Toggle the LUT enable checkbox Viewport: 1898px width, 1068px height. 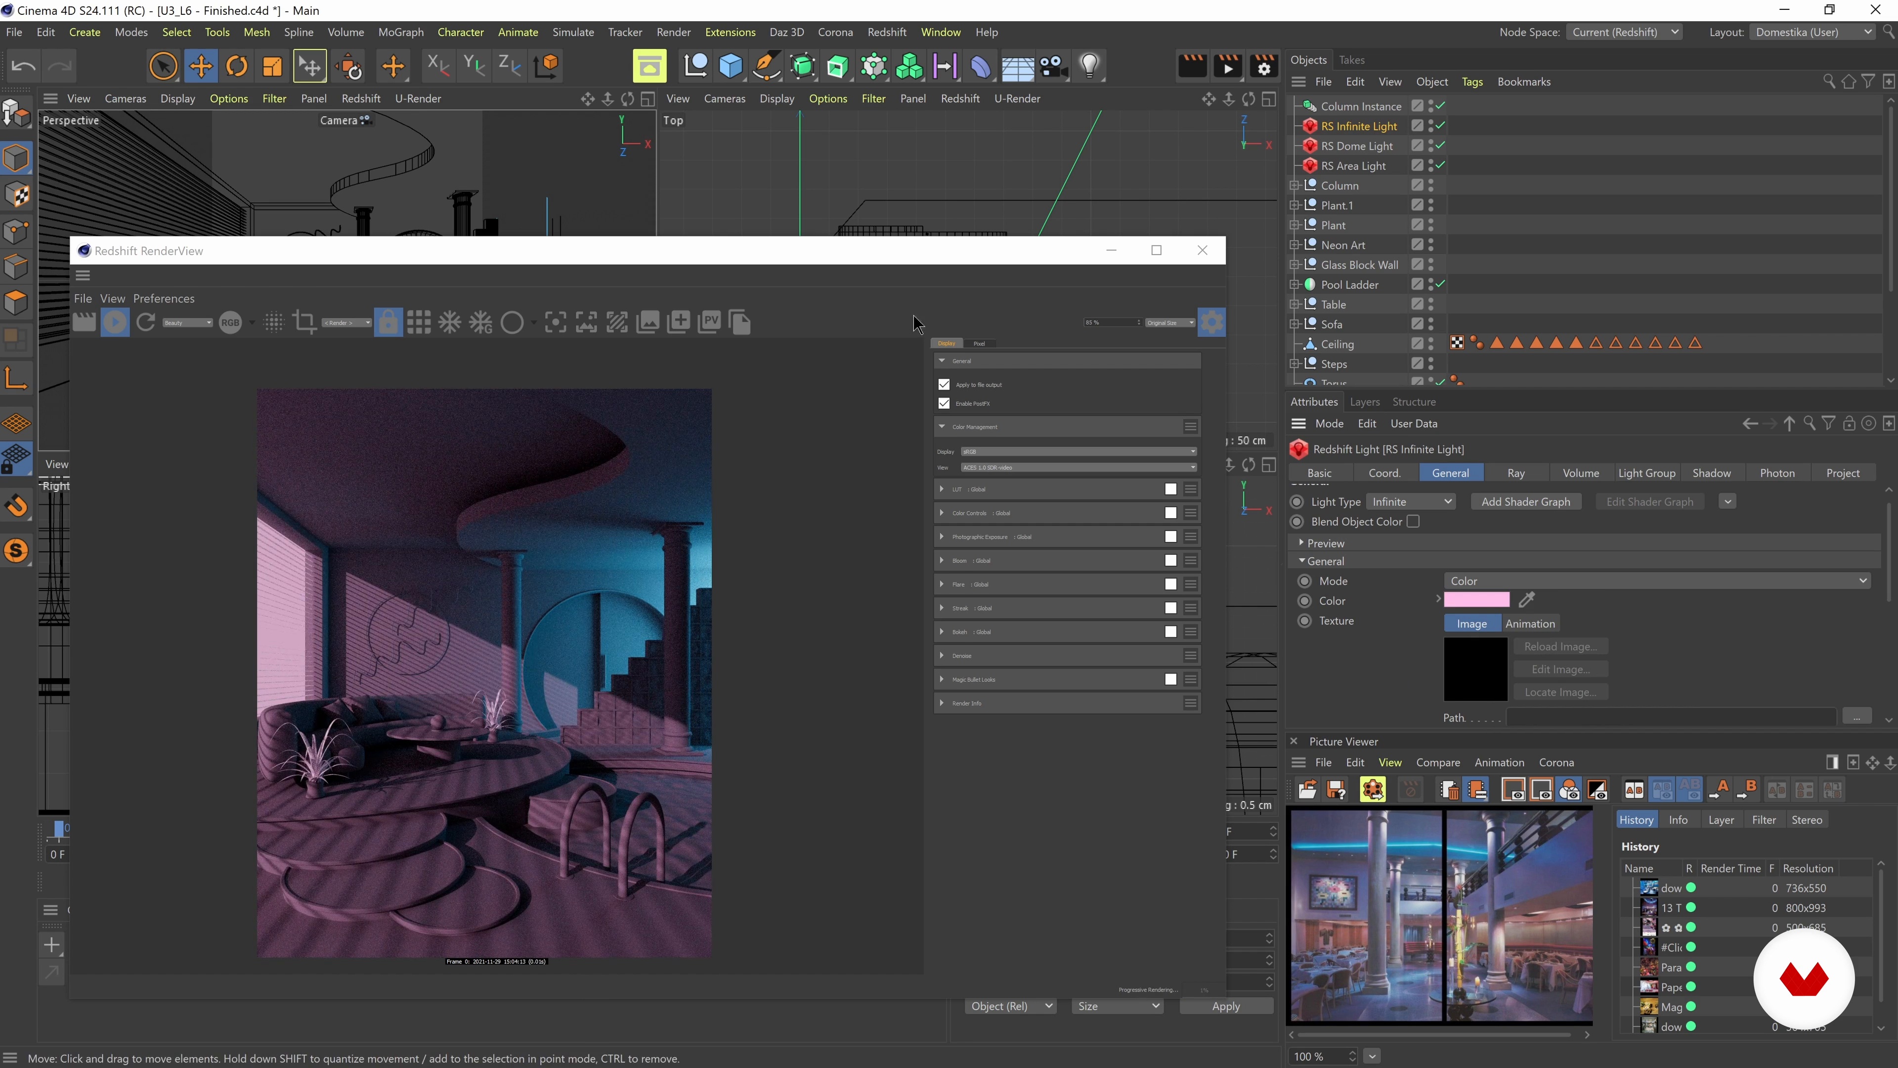point(1170,489)
